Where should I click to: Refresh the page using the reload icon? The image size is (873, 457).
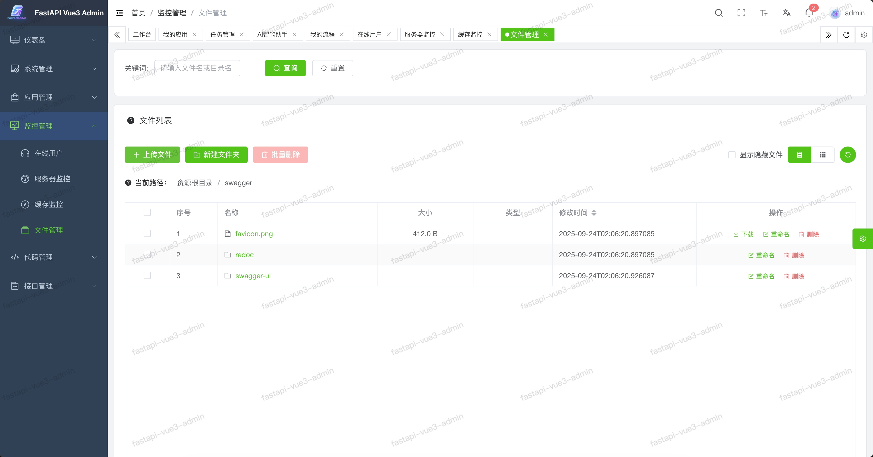846,35
